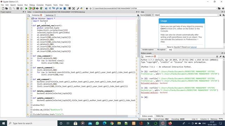Switch to the Variable explorer tab
Screen dimensions: 225x126
(148, 50)
